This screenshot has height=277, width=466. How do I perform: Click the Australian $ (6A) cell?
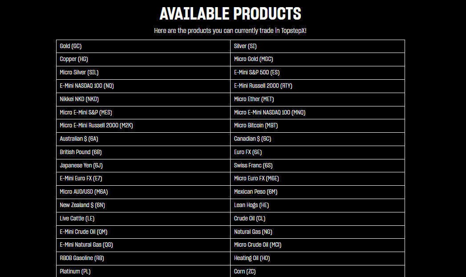[79, 139]
